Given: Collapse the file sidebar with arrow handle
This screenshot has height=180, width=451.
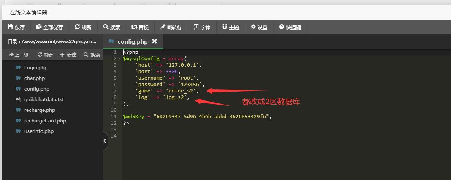Looking at the screenshot, I should coord(105,141).
